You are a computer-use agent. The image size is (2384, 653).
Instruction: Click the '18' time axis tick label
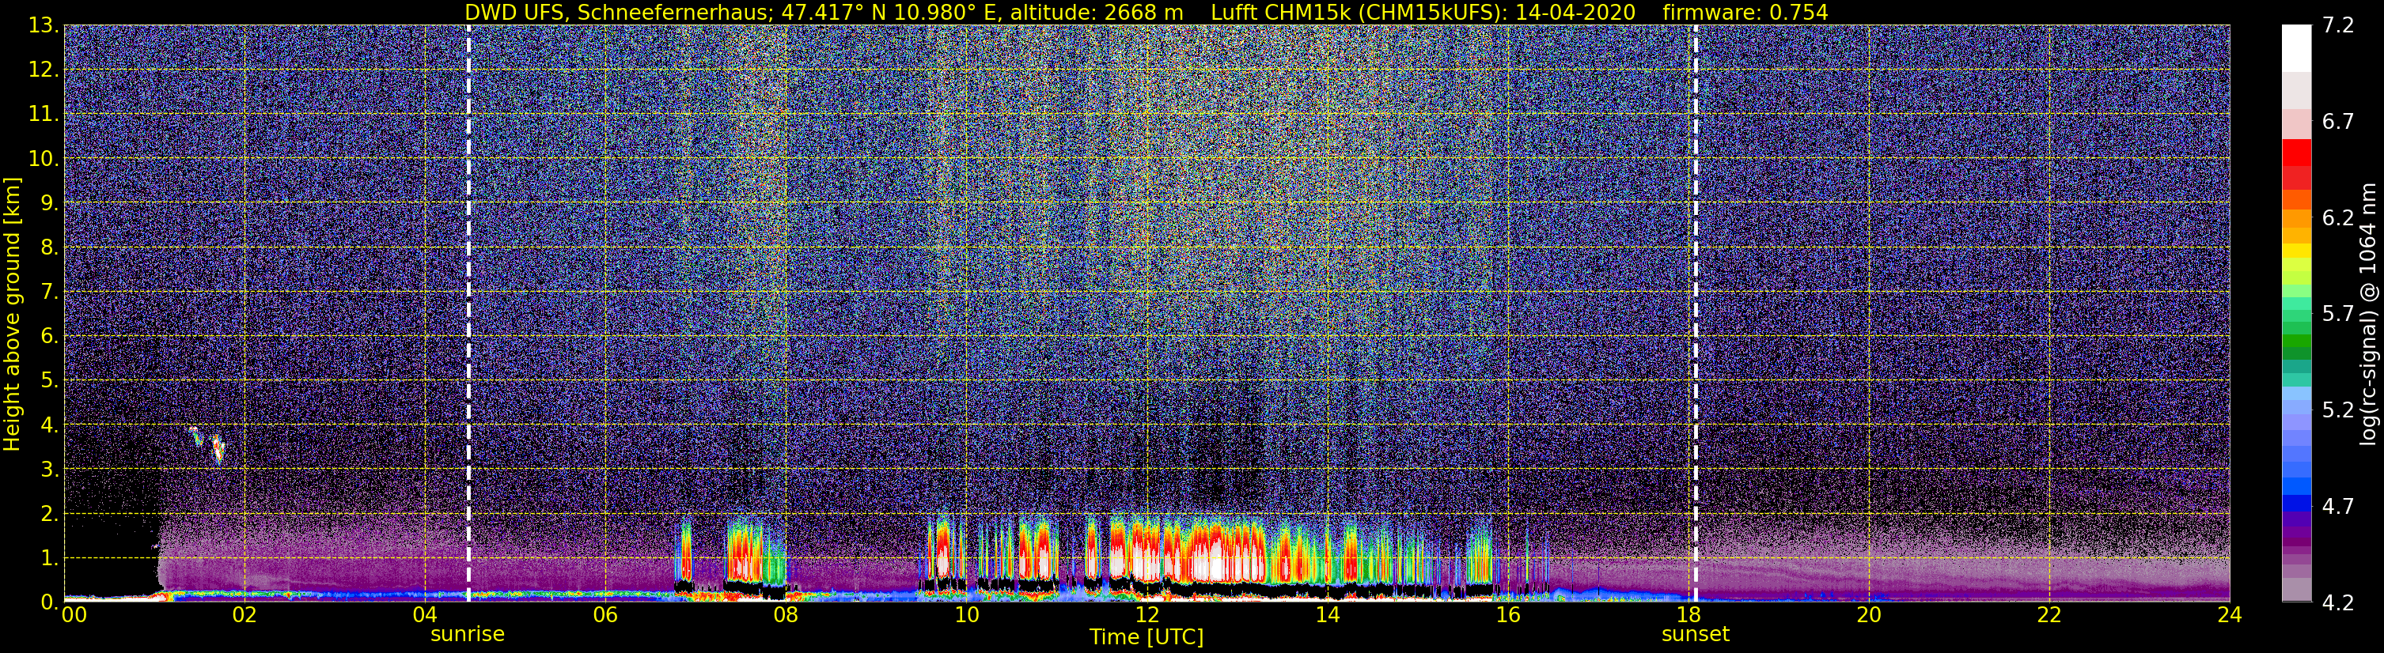tap(1688, 615)
